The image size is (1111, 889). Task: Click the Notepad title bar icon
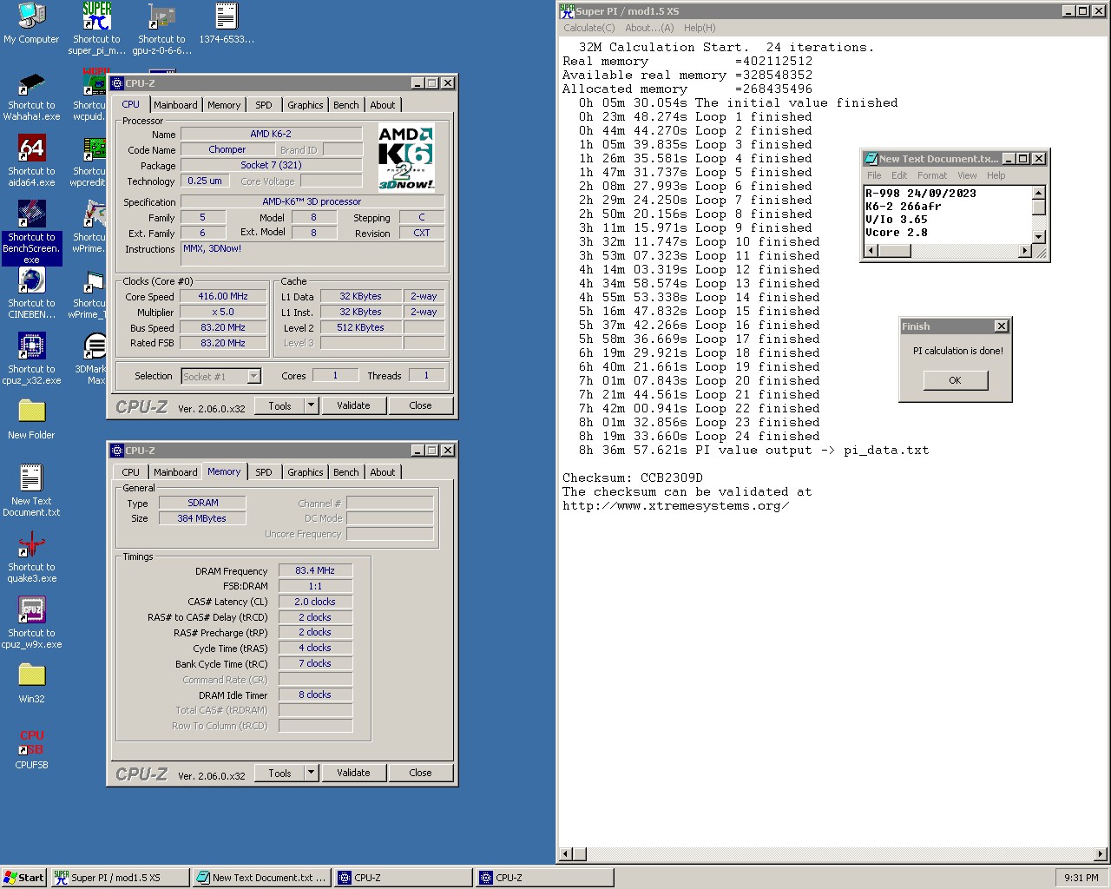(x=871, y=159)
